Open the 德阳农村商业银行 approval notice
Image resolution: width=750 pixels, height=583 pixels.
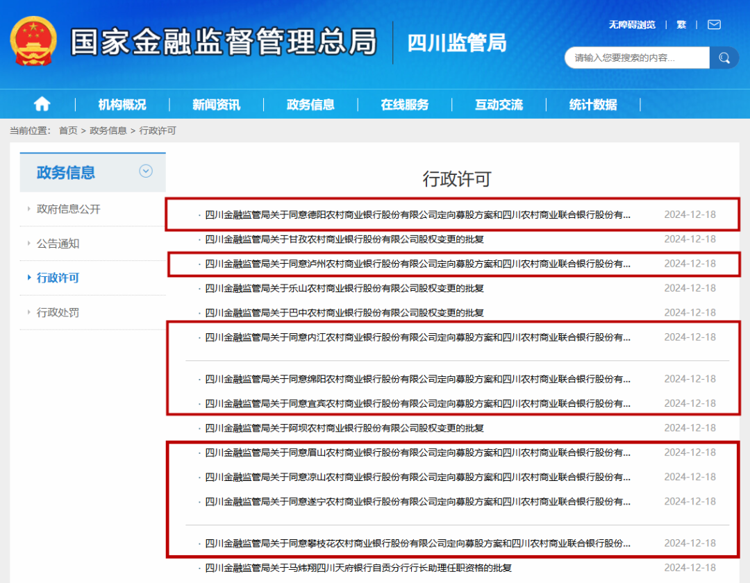(x=417, y=214)
